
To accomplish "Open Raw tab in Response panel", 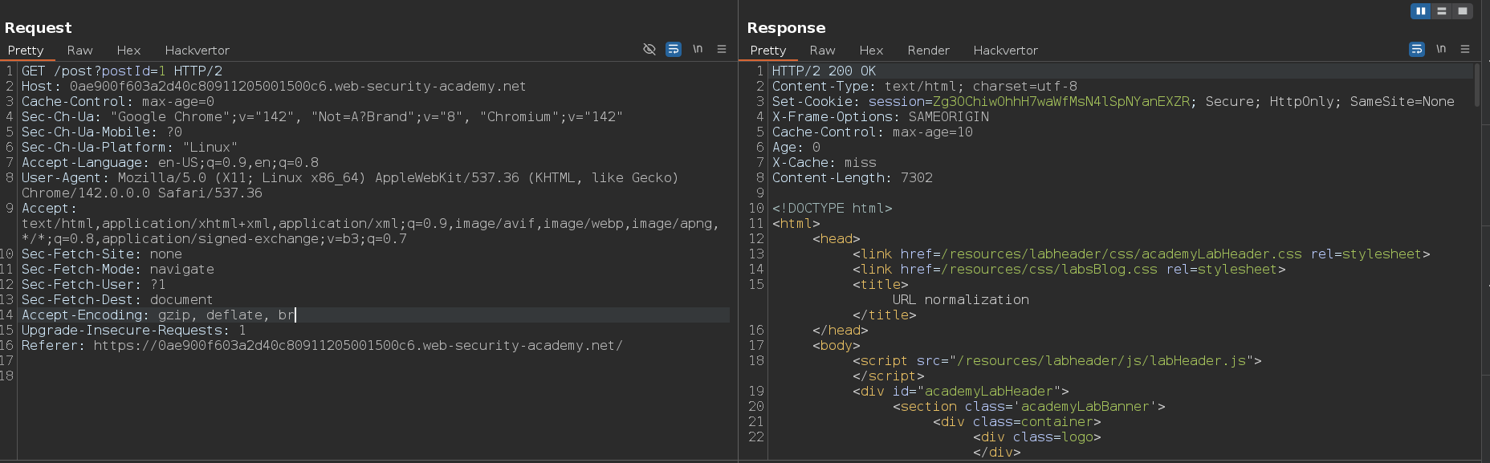I will pyautogui.click(x=822, y=51).
